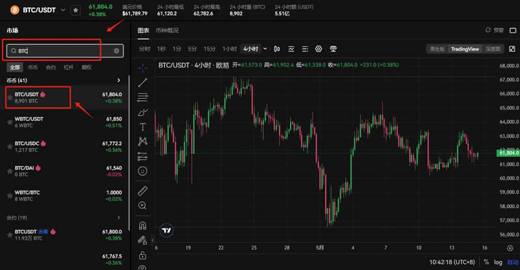Toggle the log scale on chart
The width and height of the screenshot is (520, 270).
[497, 261]
